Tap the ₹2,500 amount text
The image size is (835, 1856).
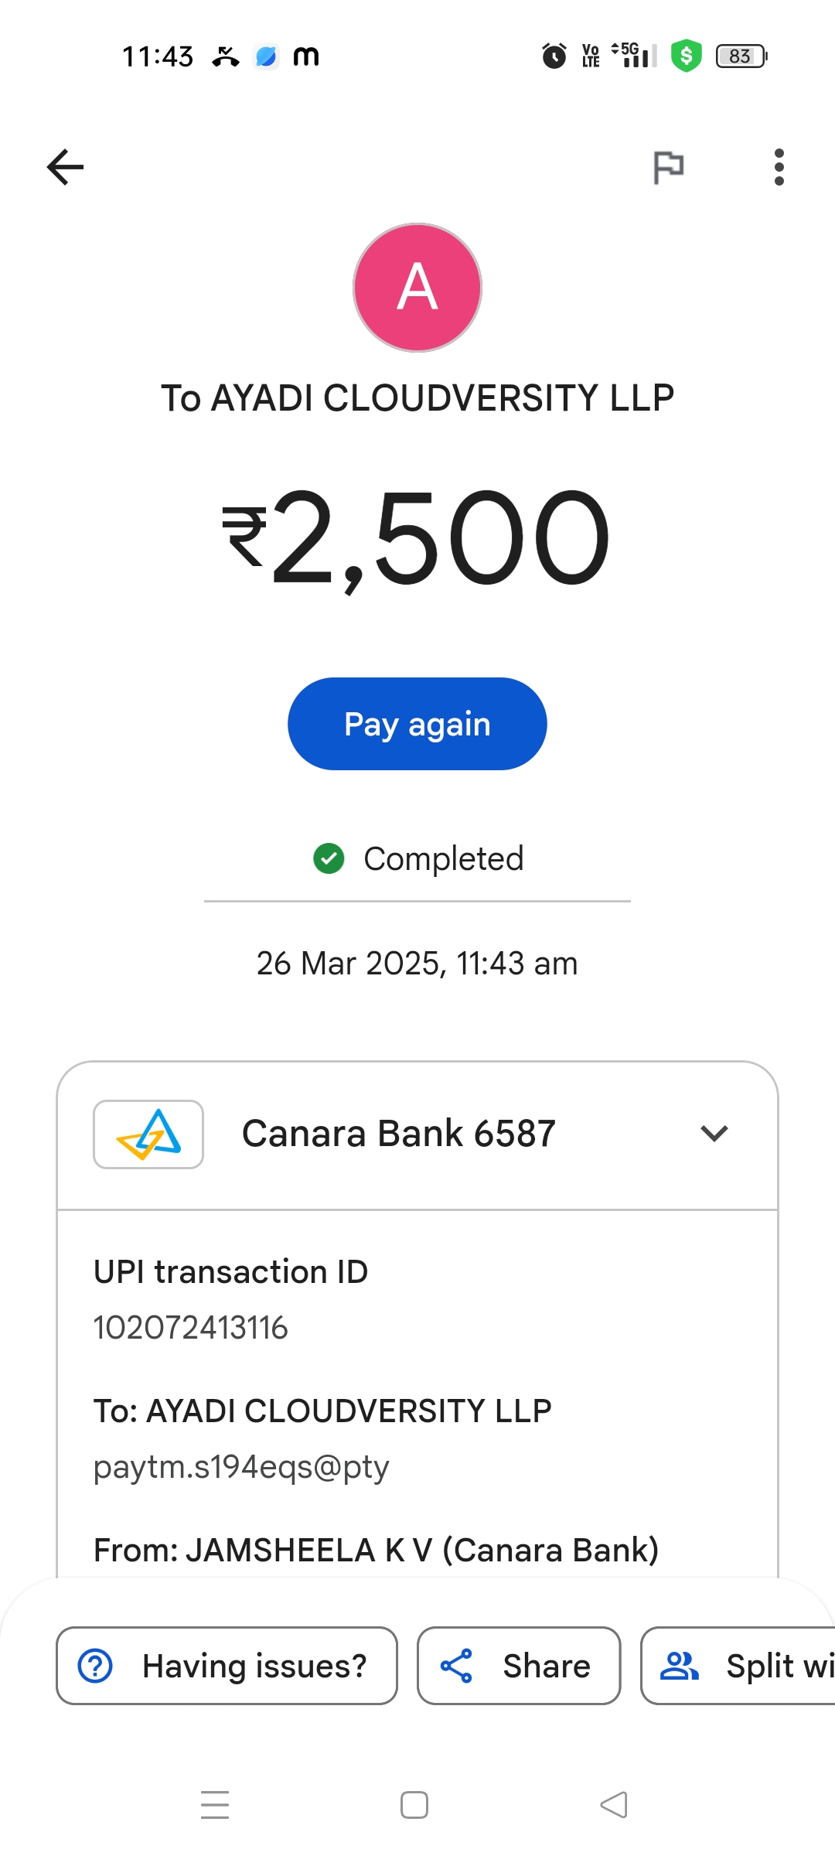click(x=417, y=537)
